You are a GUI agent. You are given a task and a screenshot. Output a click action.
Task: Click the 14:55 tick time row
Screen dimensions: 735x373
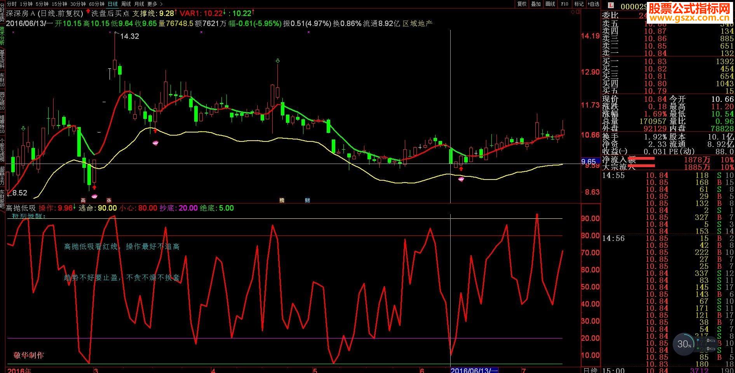tap(668, 176)
